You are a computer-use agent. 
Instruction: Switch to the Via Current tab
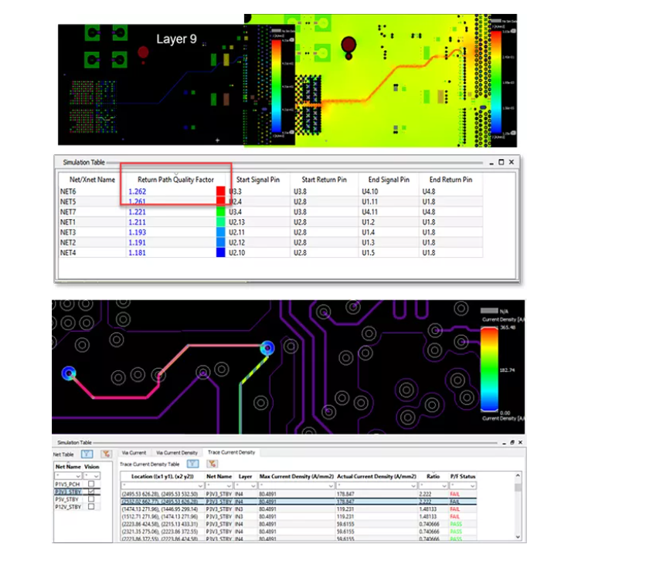[x=134, y=452]
